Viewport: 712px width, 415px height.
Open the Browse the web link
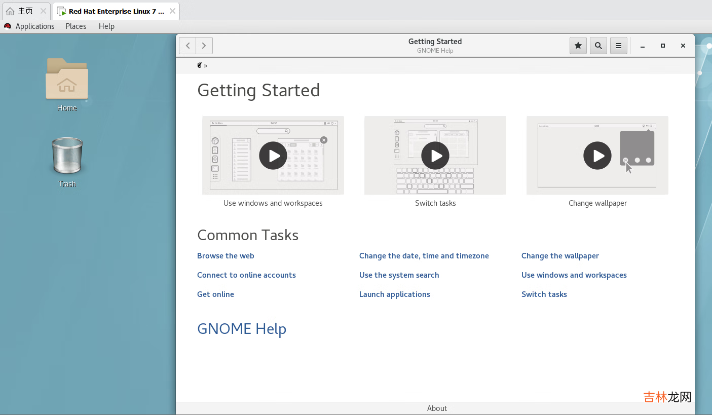click(226, 256)
